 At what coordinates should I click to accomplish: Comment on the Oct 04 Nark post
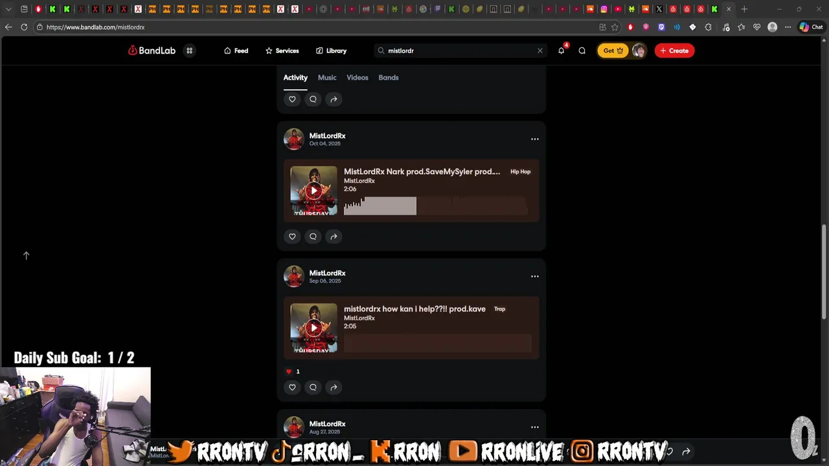pyautogui.click(x=313, y=236)
